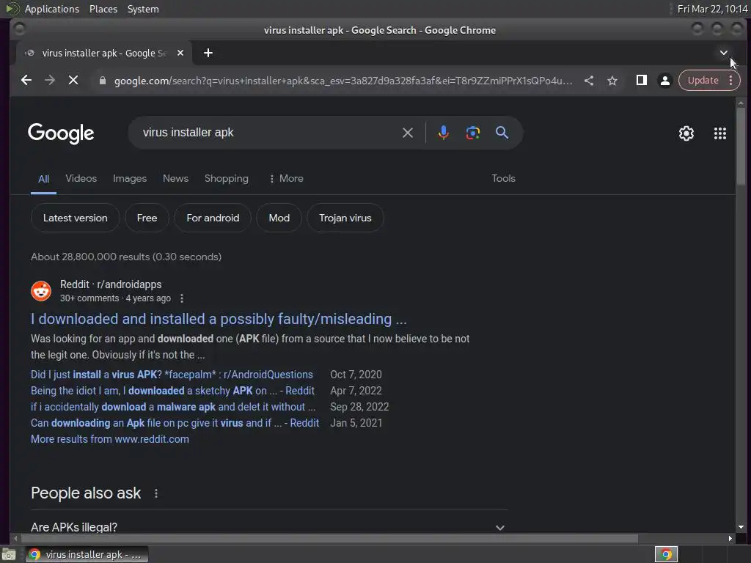Select the All results tab
The width and height of the screenshot is (751, 563).
tap(43, 179)
